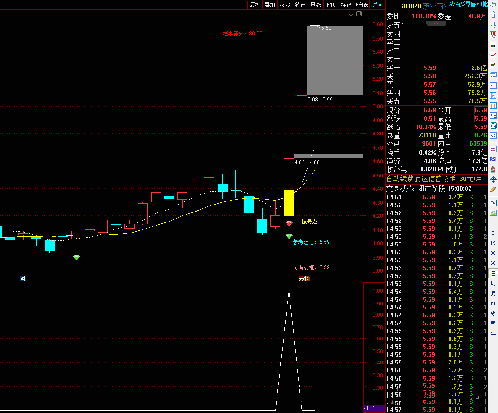Click the f(x) formula icon
The width and height of the screenshot is (498, 413).
(493, 126)
